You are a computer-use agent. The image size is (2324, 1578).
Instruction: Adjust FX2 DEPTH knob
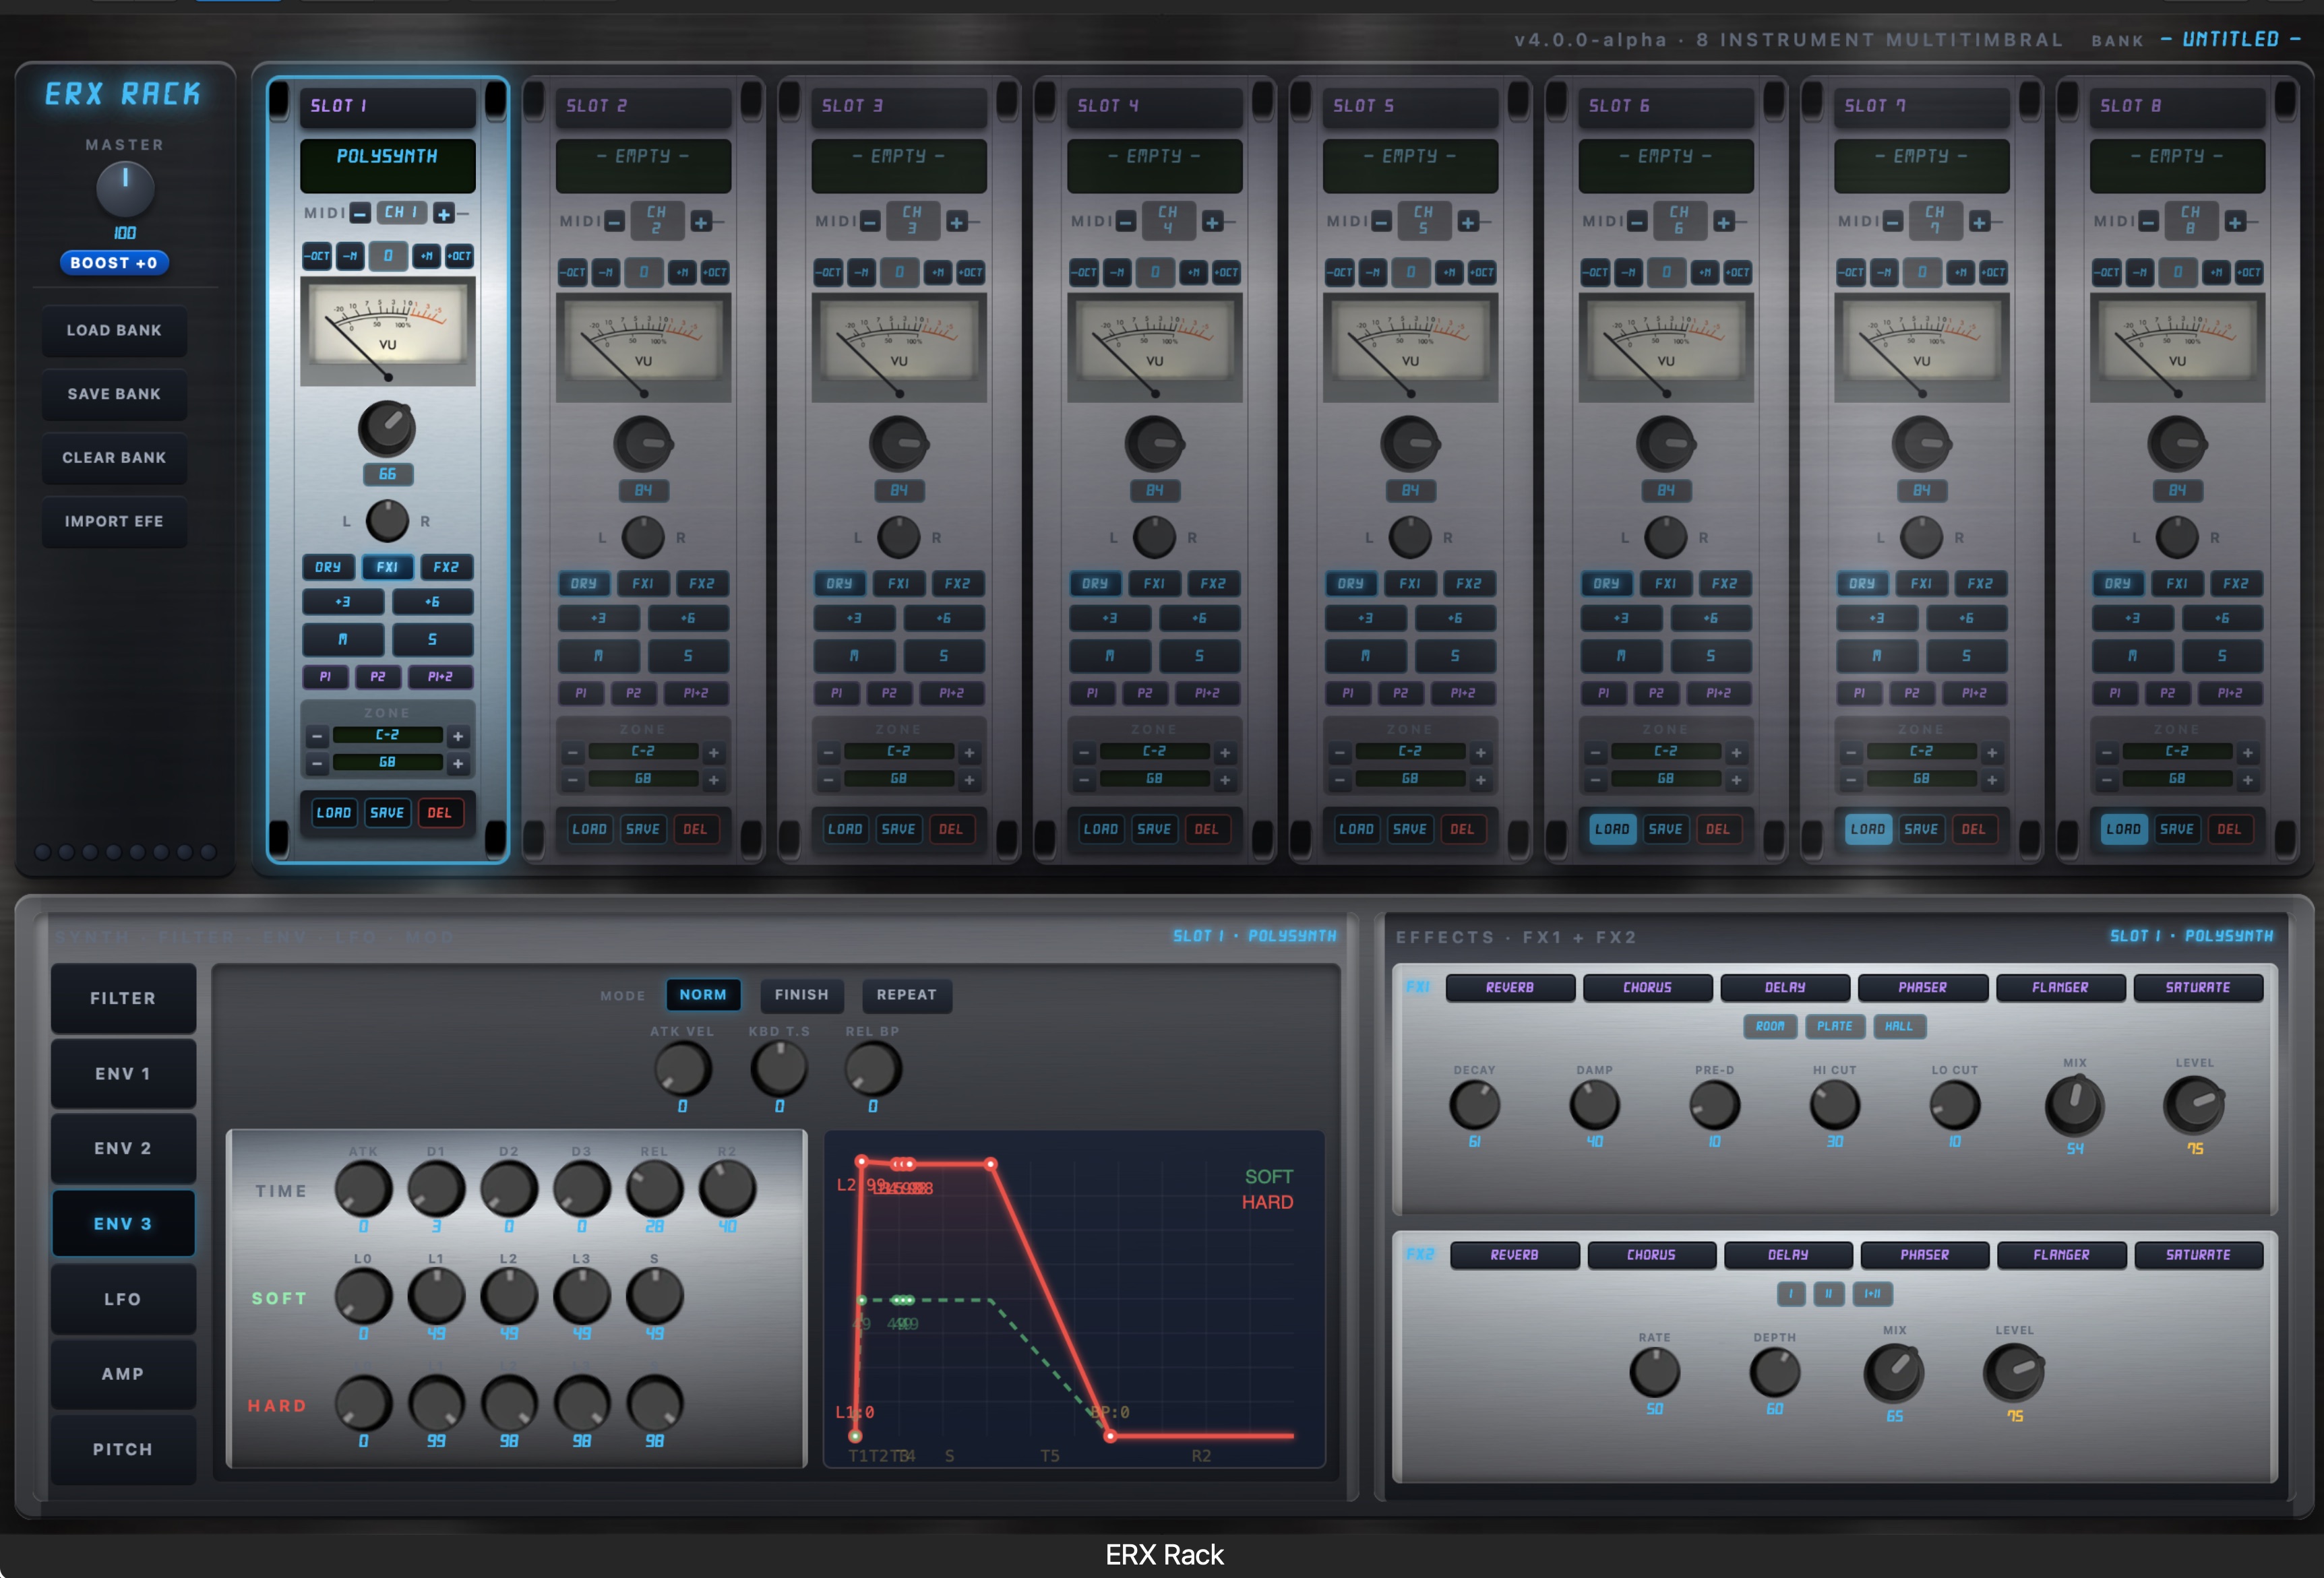pyautogui.click(x=1775, y=1373)
